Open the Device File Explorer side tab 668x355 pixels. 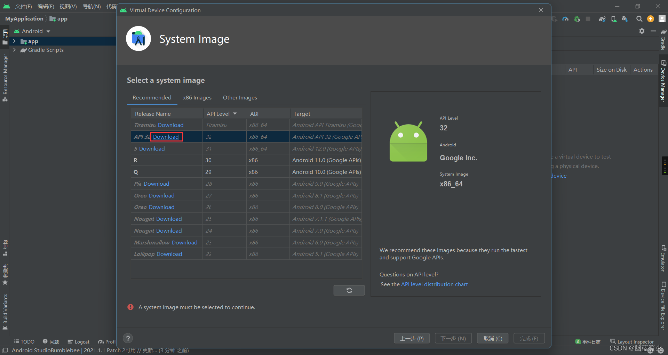(663, 306)
